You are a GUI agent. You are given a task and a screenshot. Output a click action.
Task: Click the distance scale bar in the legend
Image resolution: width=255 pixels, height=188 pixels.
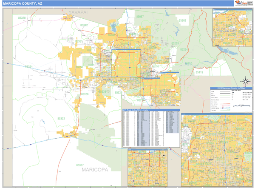[241, 106]
